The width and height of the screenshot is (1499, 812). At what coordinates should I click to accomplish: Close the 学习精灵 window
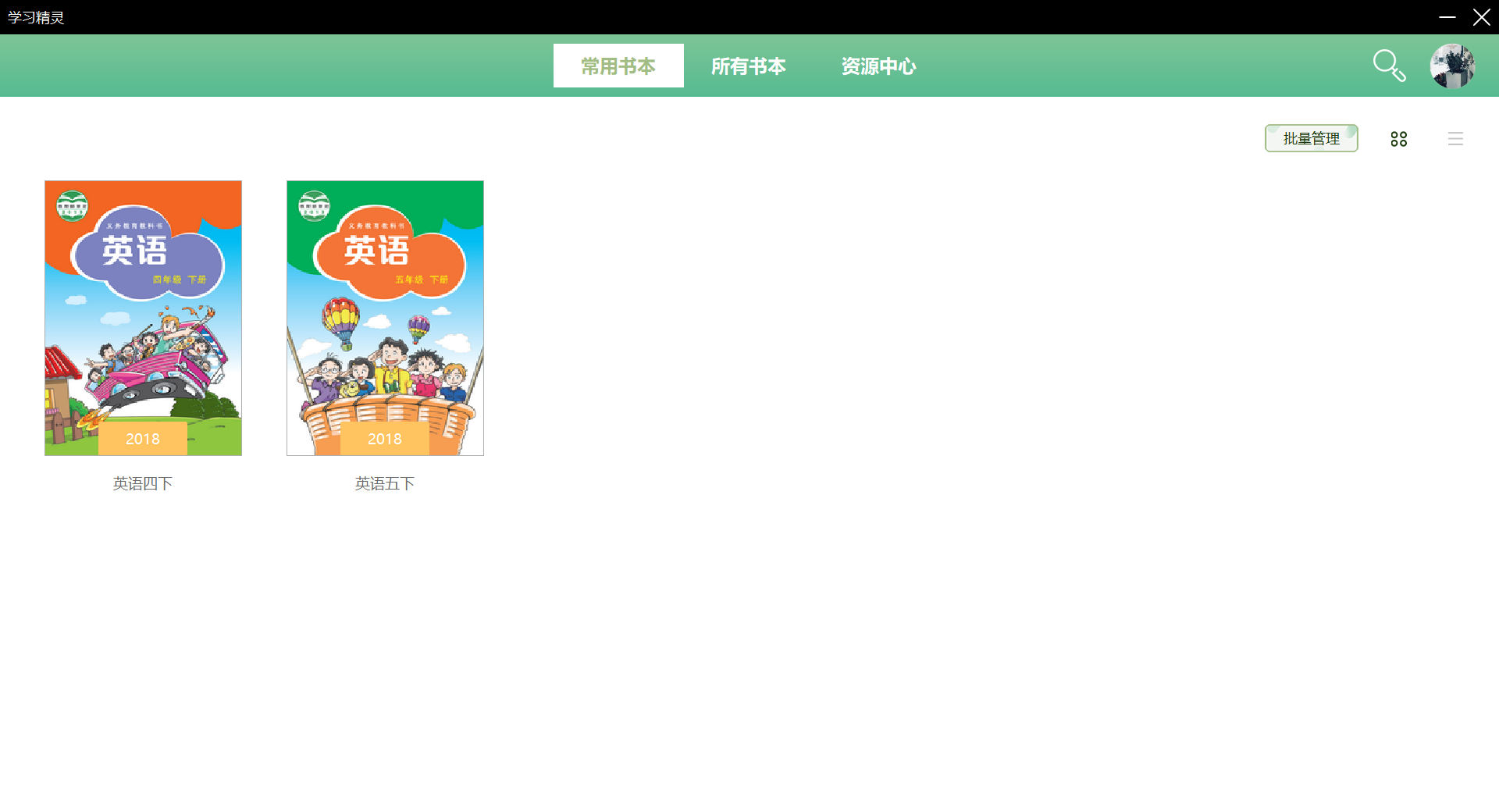[1482, 17]
